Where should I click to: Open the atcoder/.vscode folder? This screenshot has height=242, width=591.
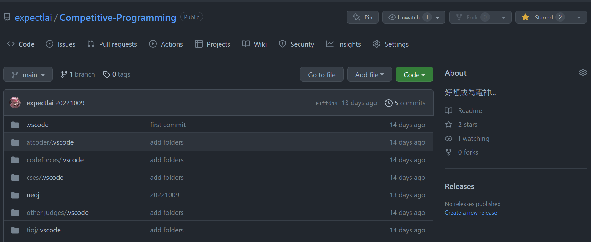click(50, 142)
